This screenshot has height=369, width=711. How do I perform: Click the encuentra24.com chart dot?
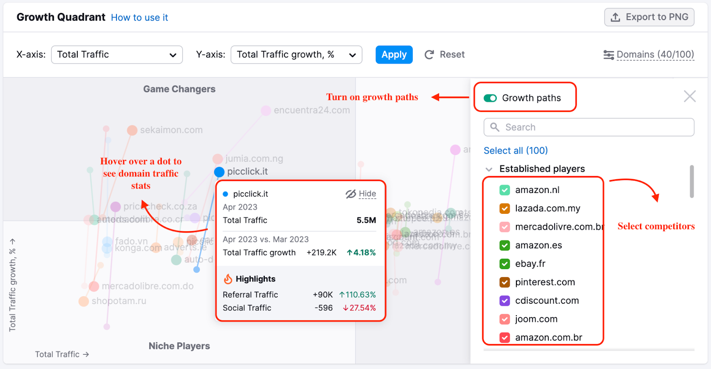click(x=266, y=110)
